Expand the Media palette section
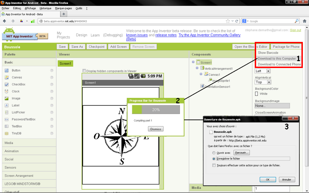Viewport: 309px width, 193px height. click(x=29, y=143)
